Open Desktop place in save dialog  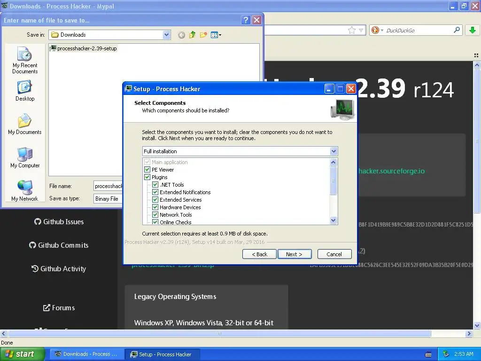point(25,91)
